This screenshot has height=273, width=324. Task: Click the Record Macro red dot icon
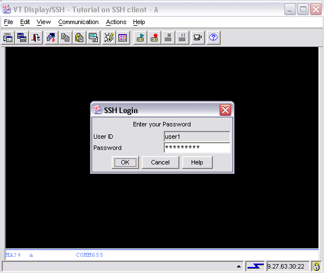[x=154, y=37]
